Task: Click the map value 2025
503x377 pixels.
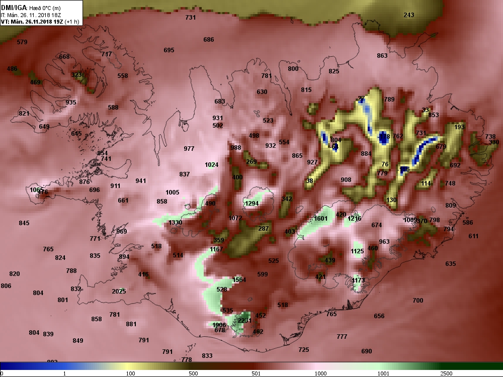Action: 119,291
